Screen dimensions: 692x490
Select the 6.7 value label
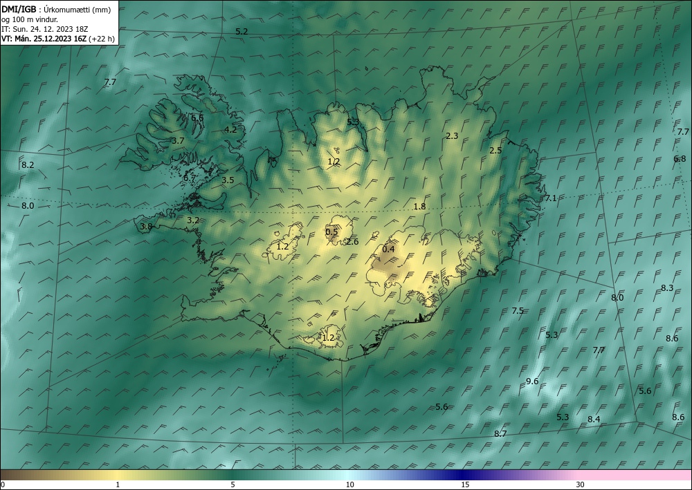[x=190, y=178]
